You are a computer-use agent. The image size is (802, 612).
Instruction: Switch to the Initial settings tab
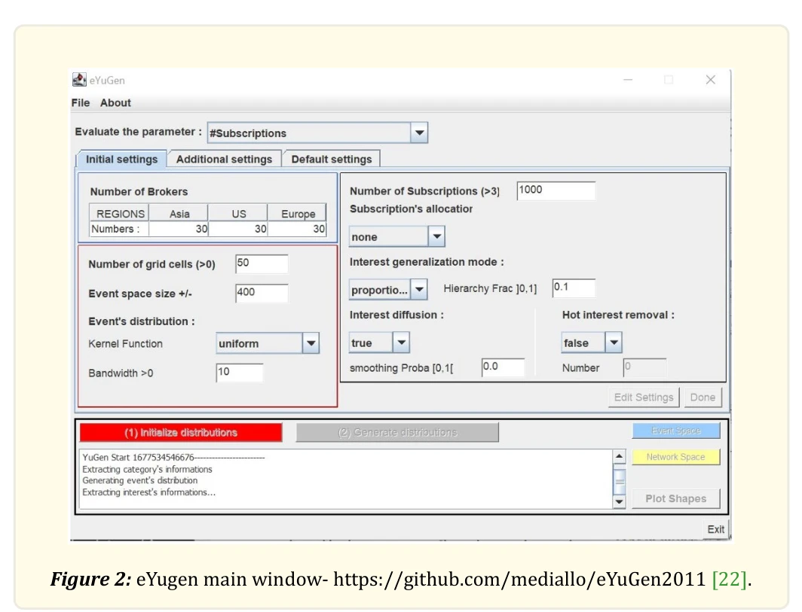click(122, 159)
